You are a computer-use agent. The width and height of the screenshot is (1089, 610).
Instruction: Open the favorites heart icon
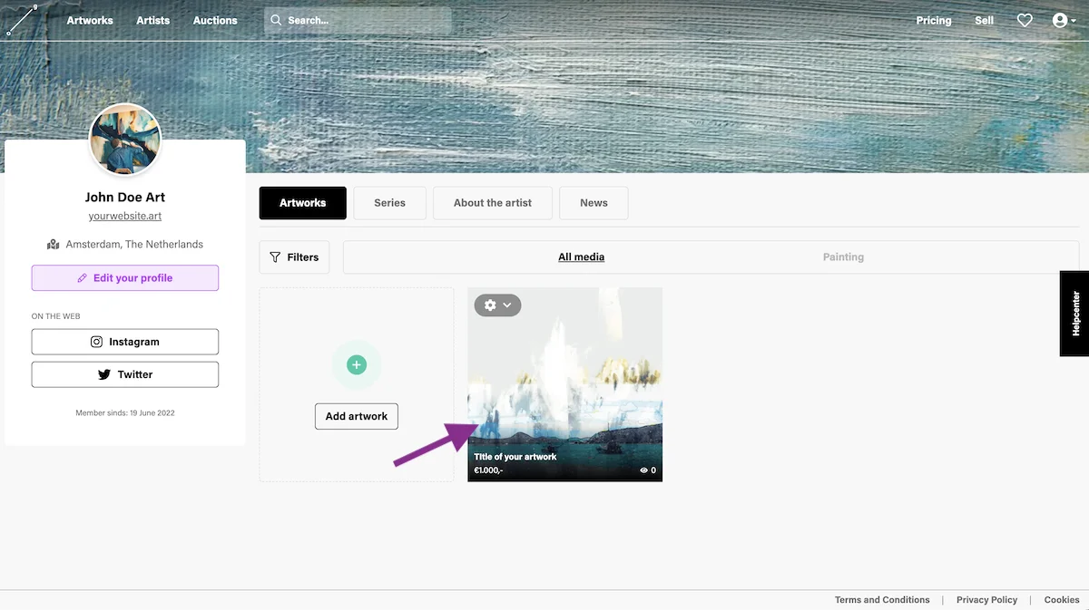(x=1025, y=20)
